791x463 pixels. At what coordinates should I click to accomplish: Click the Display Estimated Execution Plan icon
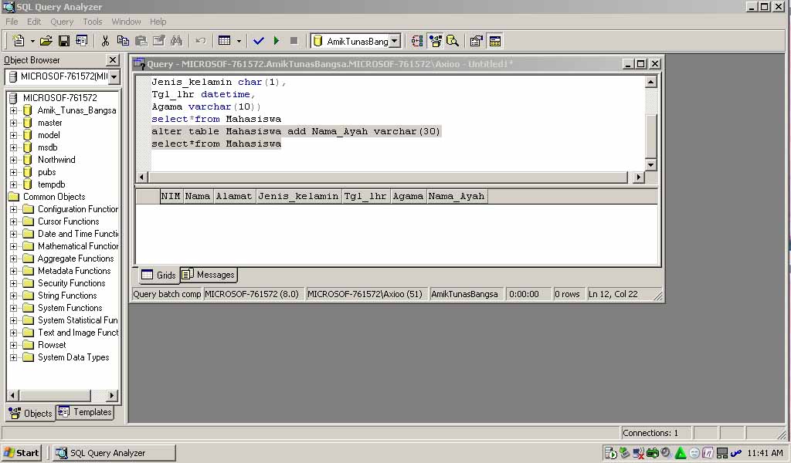(417, 41)
